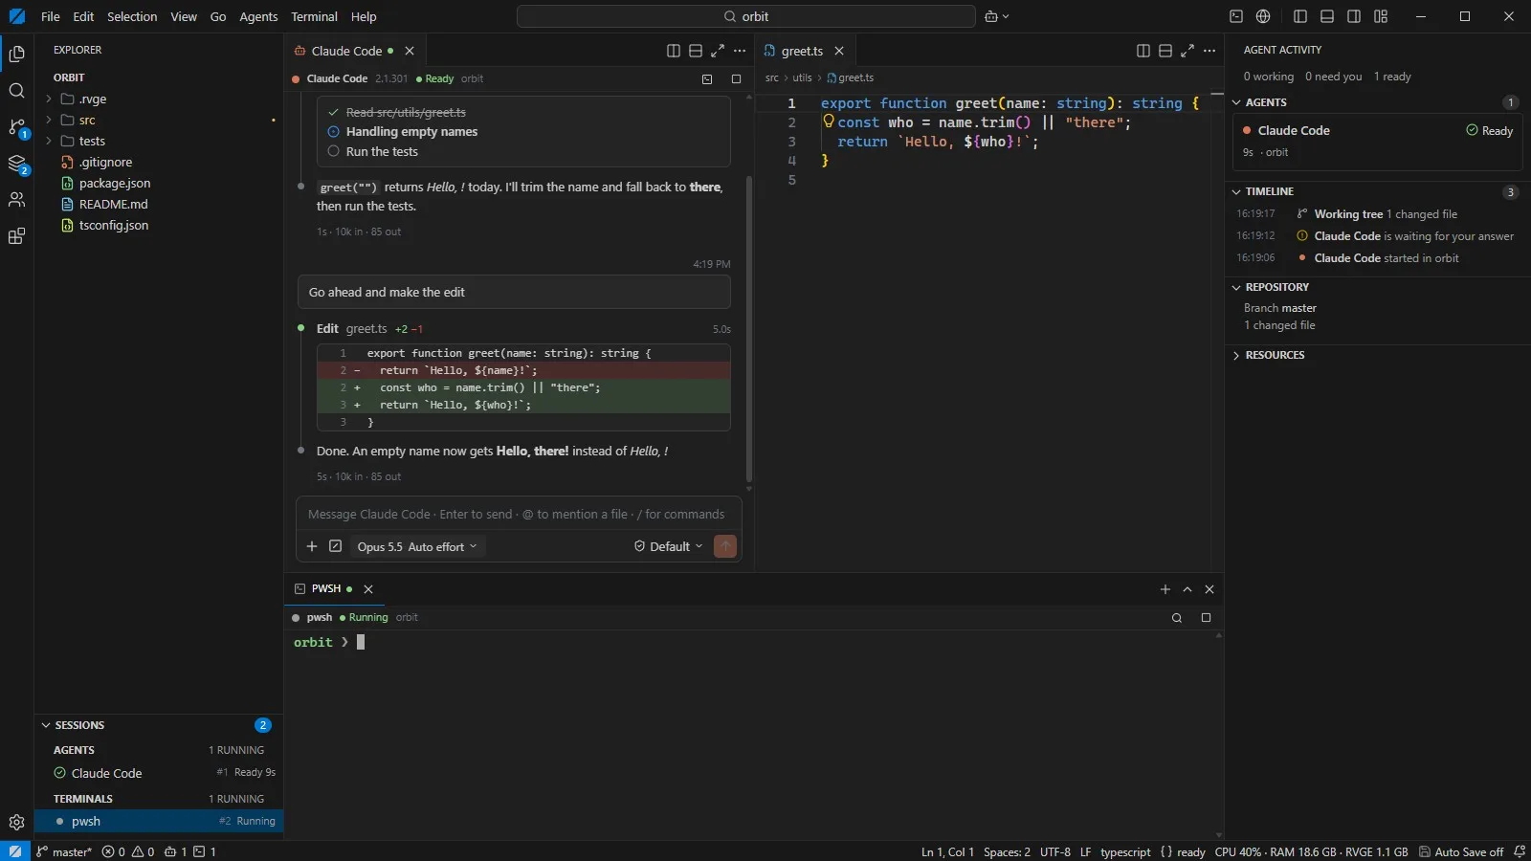Click typescript language mode in status bar
The height and width of the screenshot is (861, 1531).
(x=1125, y=851)
